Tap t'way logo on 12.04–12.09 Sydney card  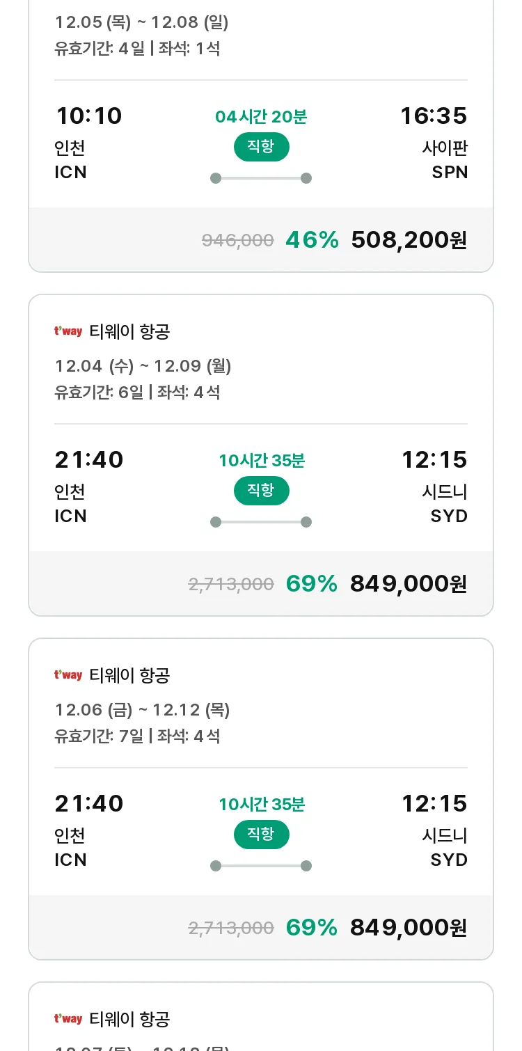click(x=68, y=331)
